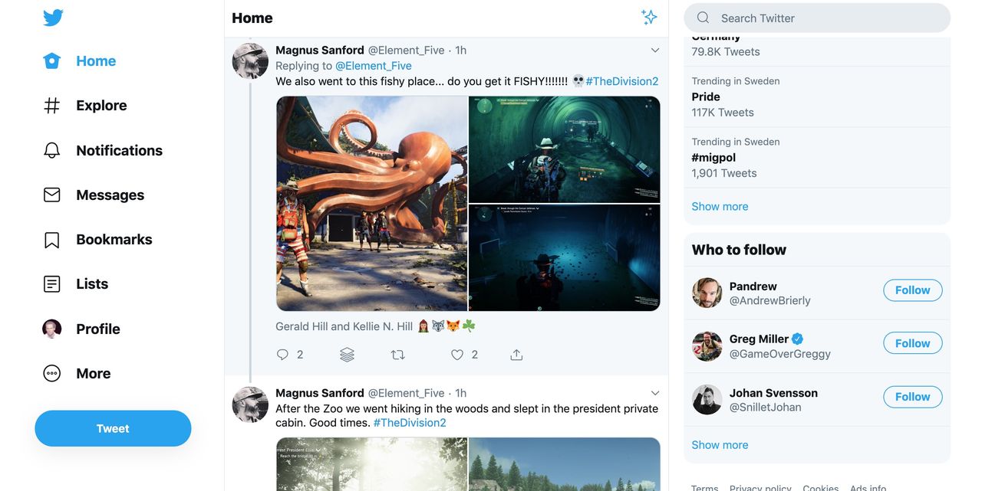Viewport: 982px width, 491px height.
Task: Select Lists in the sidebar
Action: [x=51, y=283]
